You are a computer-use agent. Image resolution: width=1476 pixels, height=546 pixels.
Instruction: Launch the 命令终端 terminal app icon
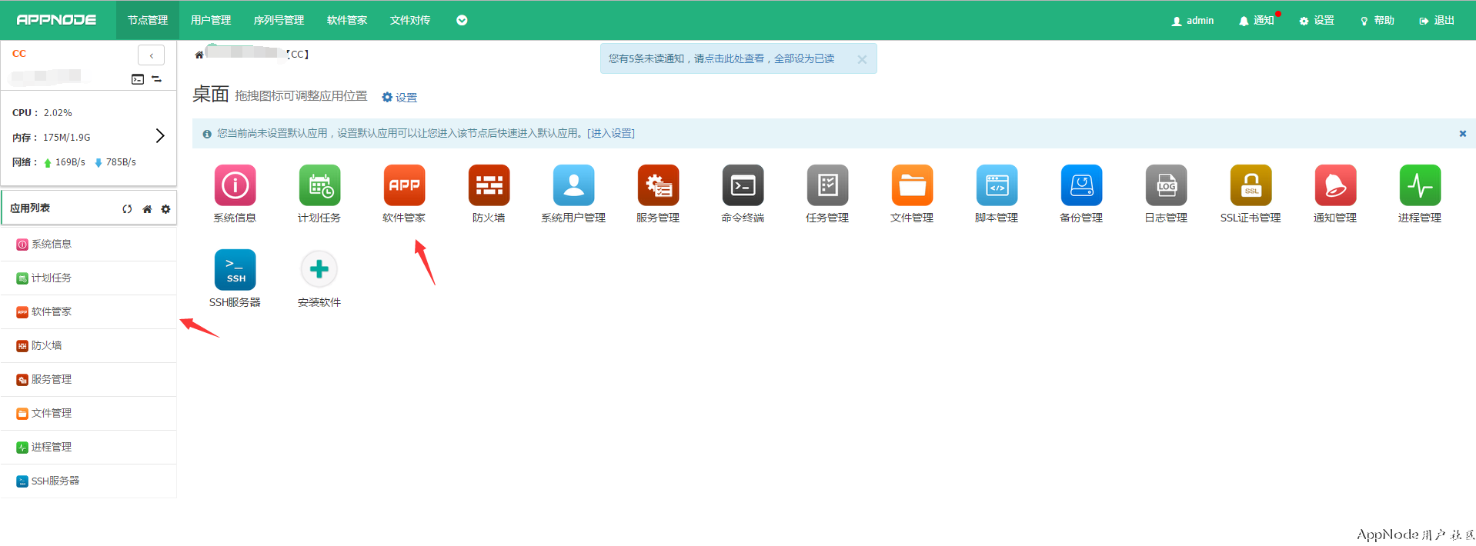[x=743, y=185]
